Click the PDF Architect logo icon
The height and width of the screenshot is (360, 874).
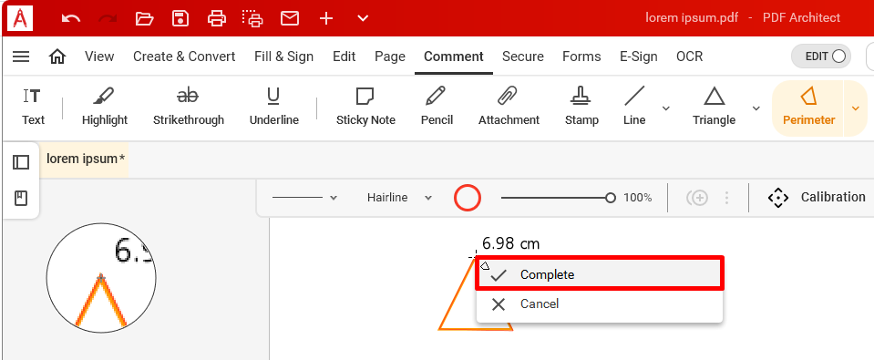click(20, 18)
